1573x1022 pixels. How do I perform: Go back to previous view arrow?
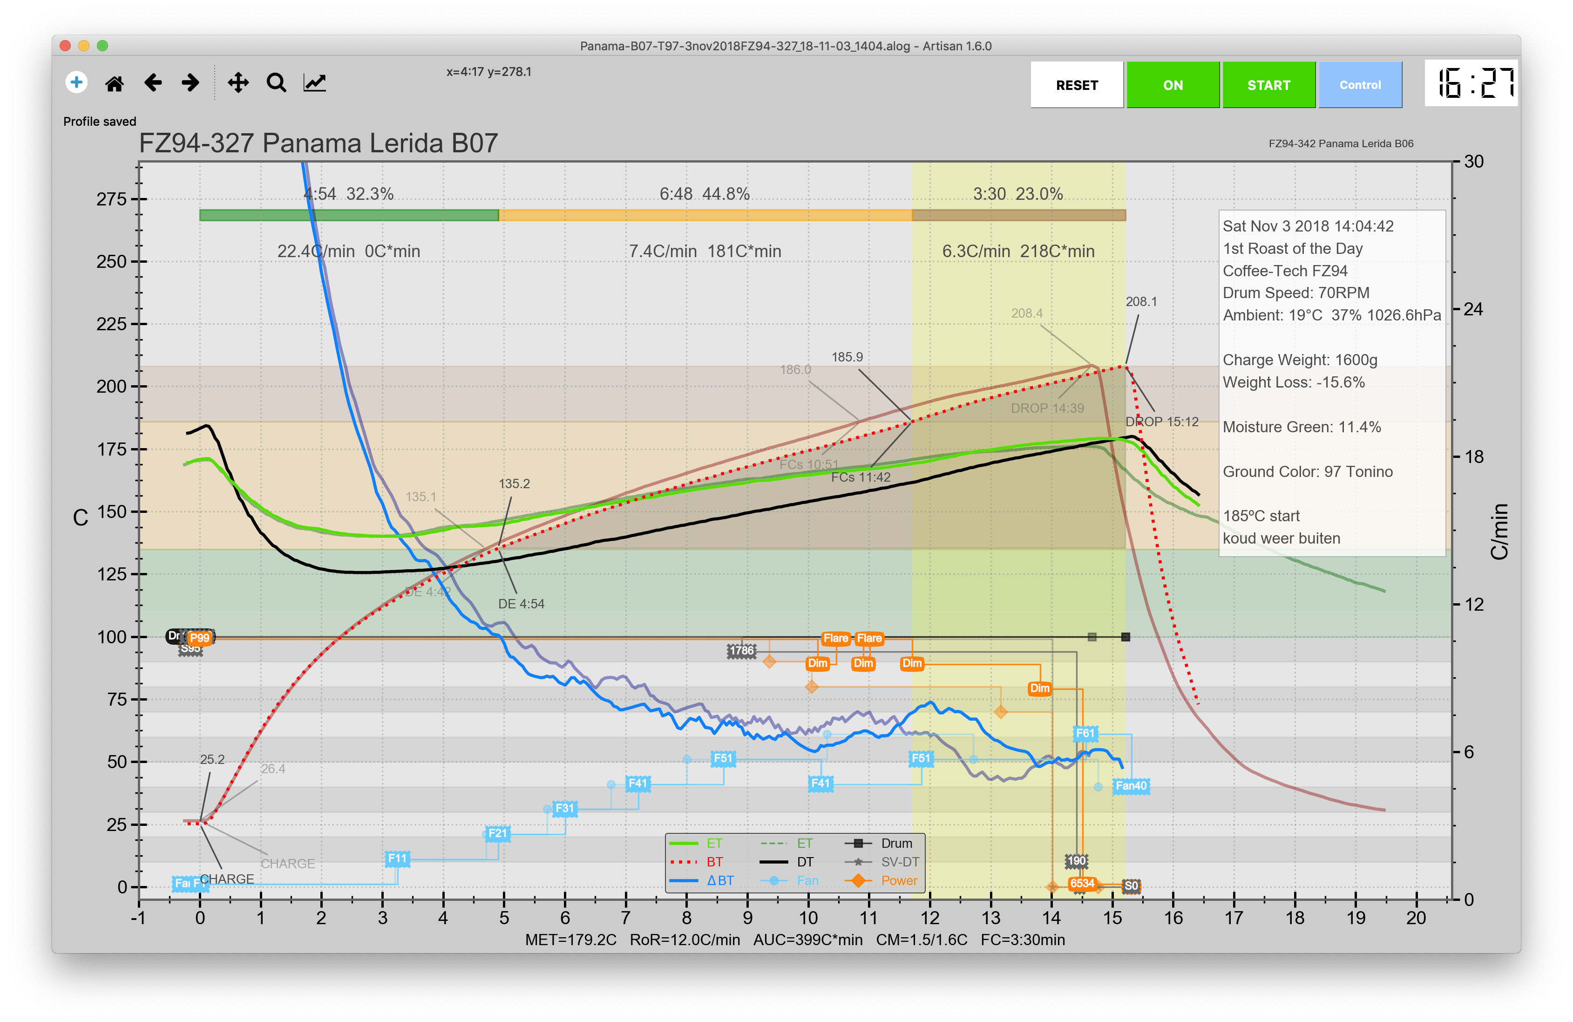(x=153, y=83)
